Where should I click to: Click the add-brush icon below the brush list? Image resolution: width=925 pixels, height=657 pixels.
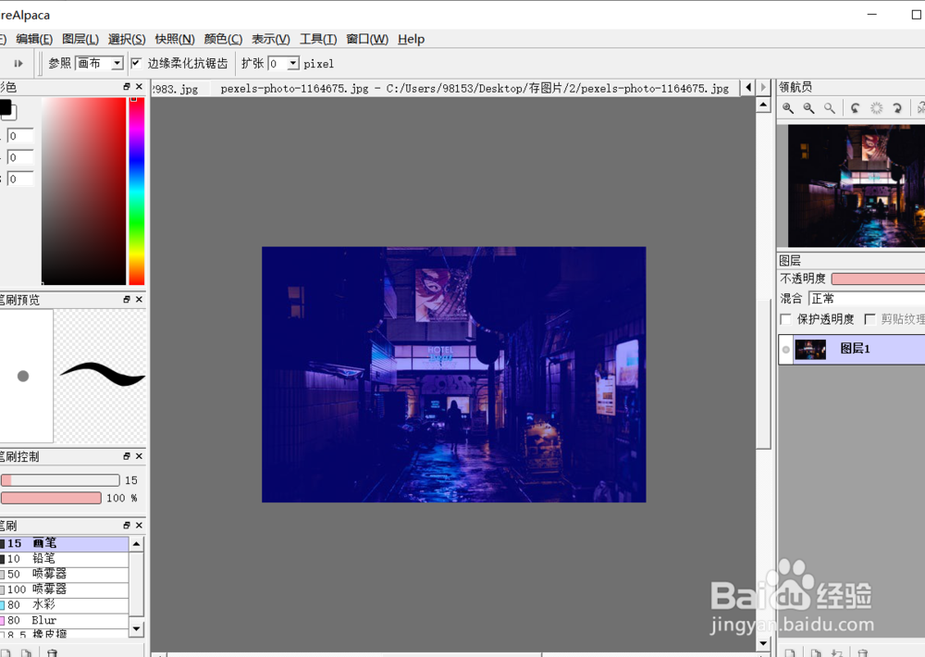pyautogui.click(x=6, y=651)
